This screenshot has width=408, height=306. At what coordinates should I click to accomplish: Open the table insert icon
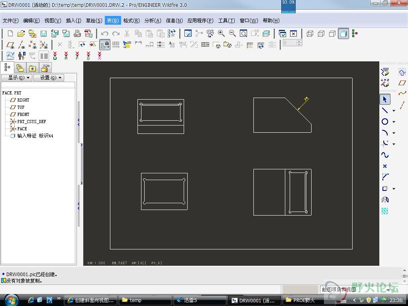250,45
